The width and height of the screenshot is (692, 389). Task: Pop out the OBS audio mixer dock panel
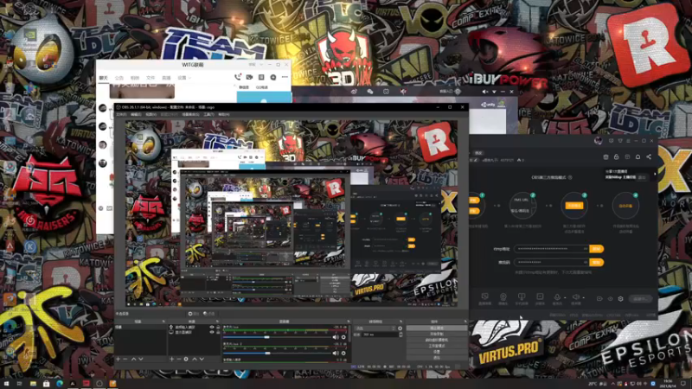tap(349, 322)
